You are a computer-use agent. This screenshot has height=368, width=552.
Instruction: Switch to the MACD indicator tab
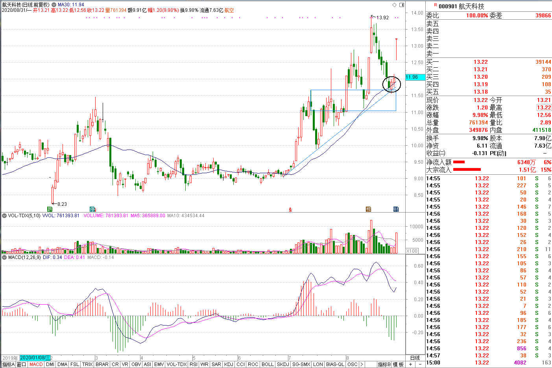coord(36,364)
